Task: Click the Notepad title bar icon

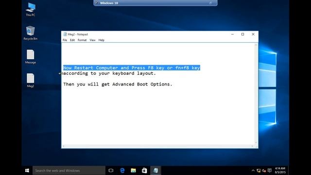Action: pos(65,34)
